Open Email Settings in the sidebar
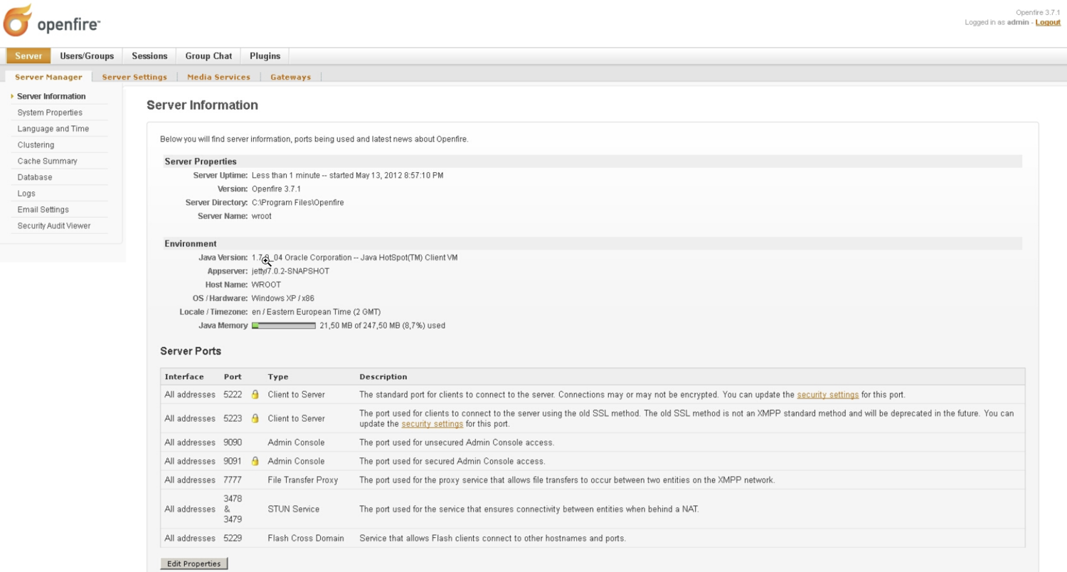 tap(43, 210)
